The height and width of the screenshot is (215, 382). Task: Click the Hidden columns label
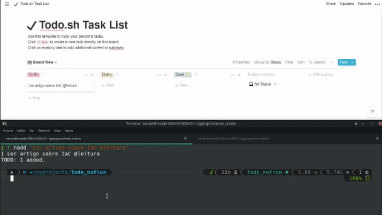coord(261,75)
